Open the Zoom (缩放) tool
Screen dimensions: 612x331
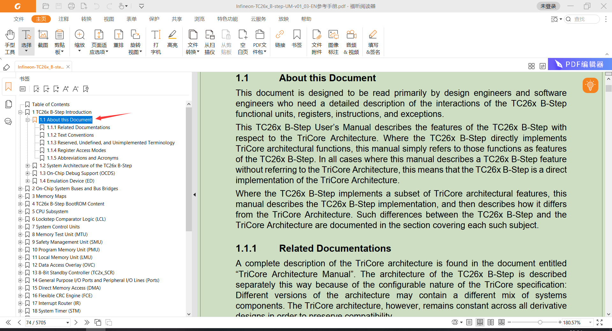[79, 41]
